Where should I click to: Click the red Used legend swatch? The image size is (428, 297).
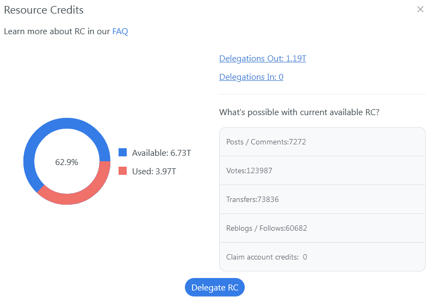pyautogui.click(x=122, y=171)
